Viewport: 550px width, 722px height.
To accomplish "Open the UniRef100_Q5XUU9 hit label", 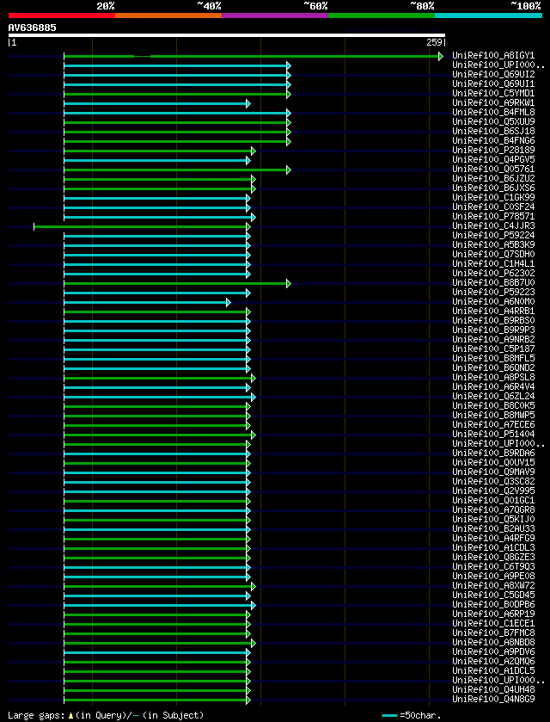I will [x=493, y=122].
